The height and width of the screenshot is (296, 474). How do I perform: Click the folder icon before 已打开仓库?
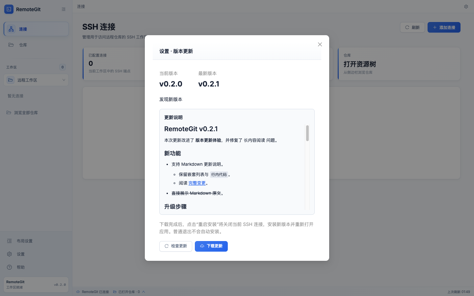[x=115, y=292]
